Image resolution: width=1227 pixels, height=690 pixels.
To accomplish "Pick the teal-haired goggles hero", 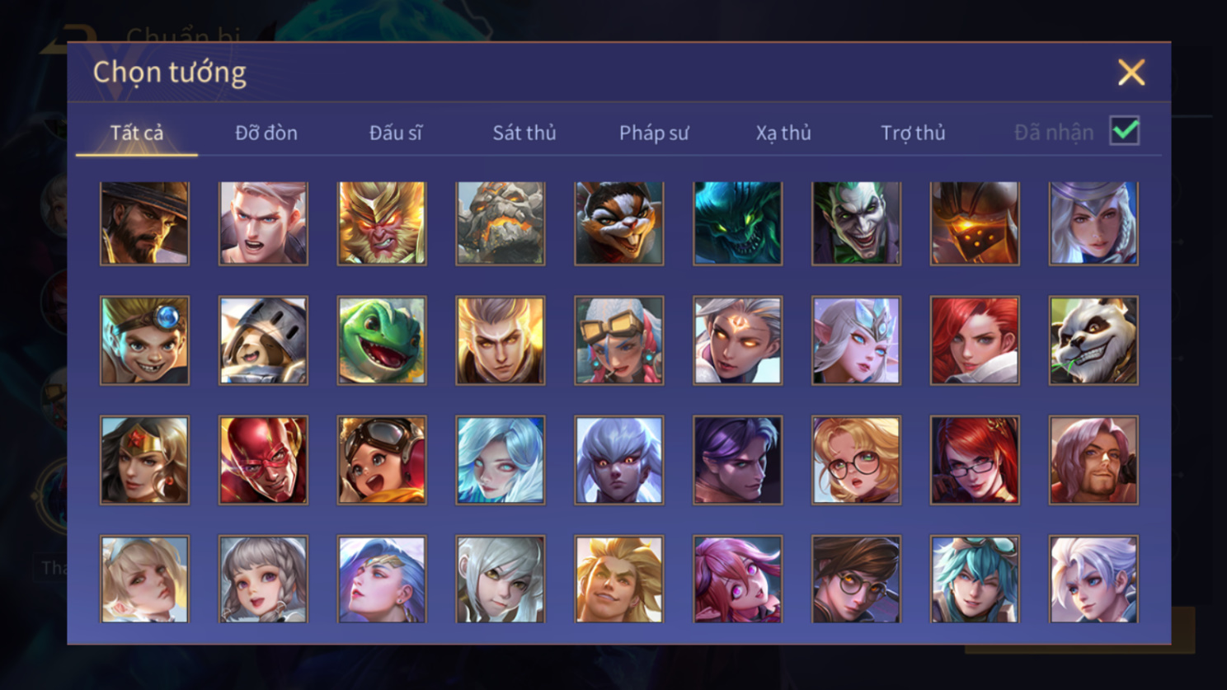I will tap(975, 579).
